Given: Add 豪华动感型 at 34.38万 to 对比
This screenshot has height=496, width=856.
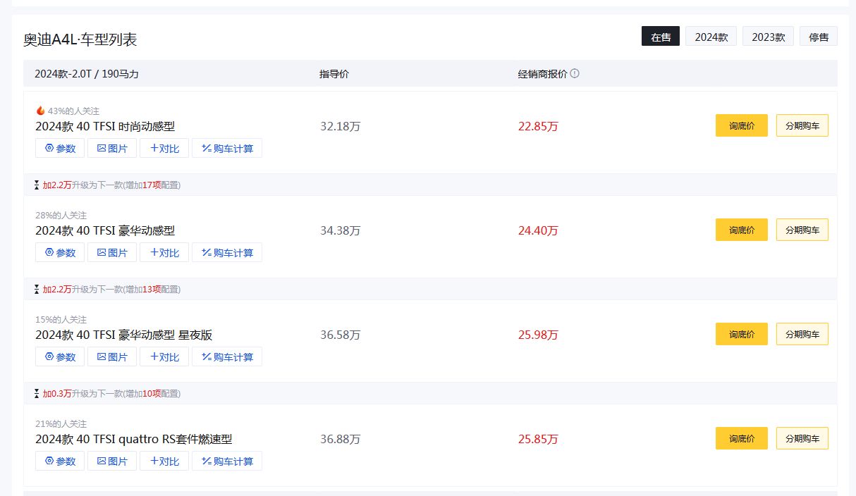Looking at the screenshot, I should tap(164, 252).
